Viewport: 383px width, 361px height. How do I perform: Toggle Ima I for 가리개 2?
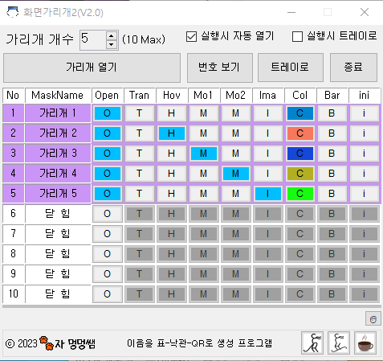pos(267,133)
